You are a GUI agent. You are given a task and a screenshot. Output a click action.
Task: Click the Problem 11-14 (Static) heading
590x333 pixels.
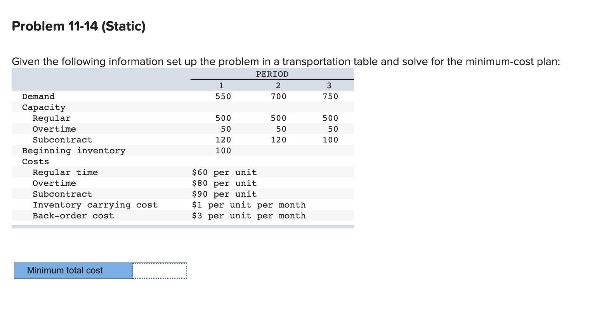78,26
